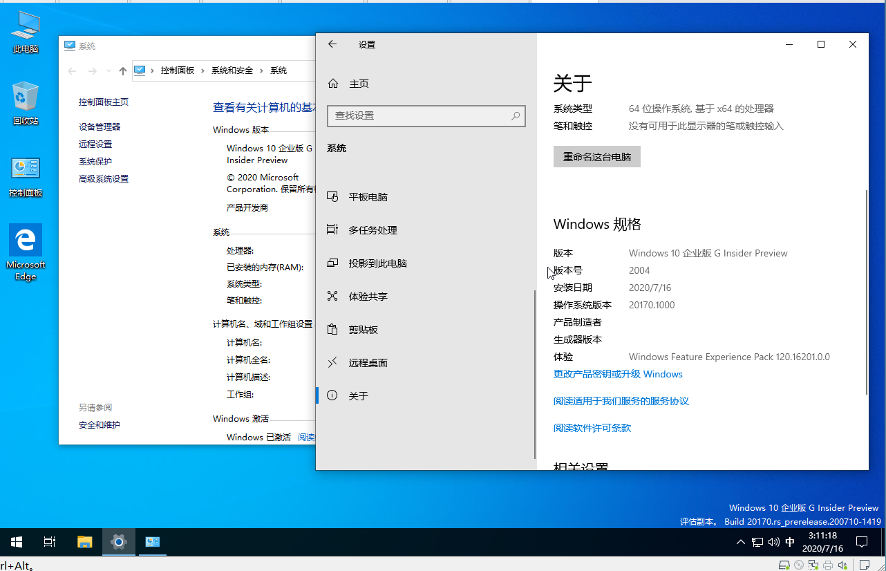The image size is (886, 571).
Task: Launch Microsoft Edge desktop icon
Action: point(26,252)
